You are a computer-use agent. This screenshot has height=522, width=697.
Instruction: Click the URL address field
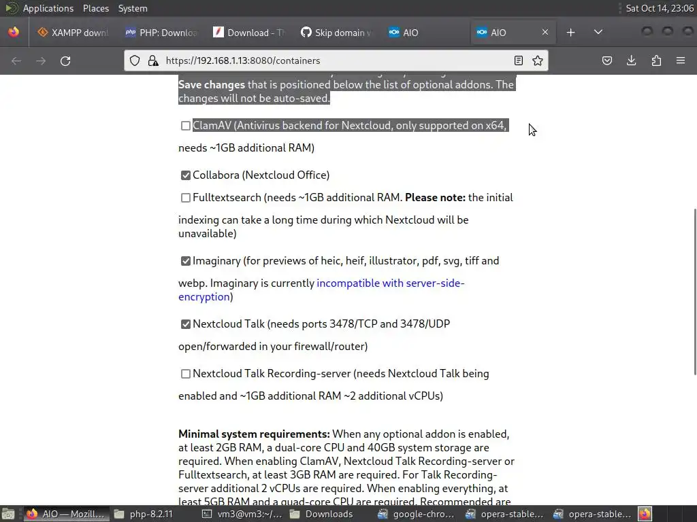click(336, 60)
